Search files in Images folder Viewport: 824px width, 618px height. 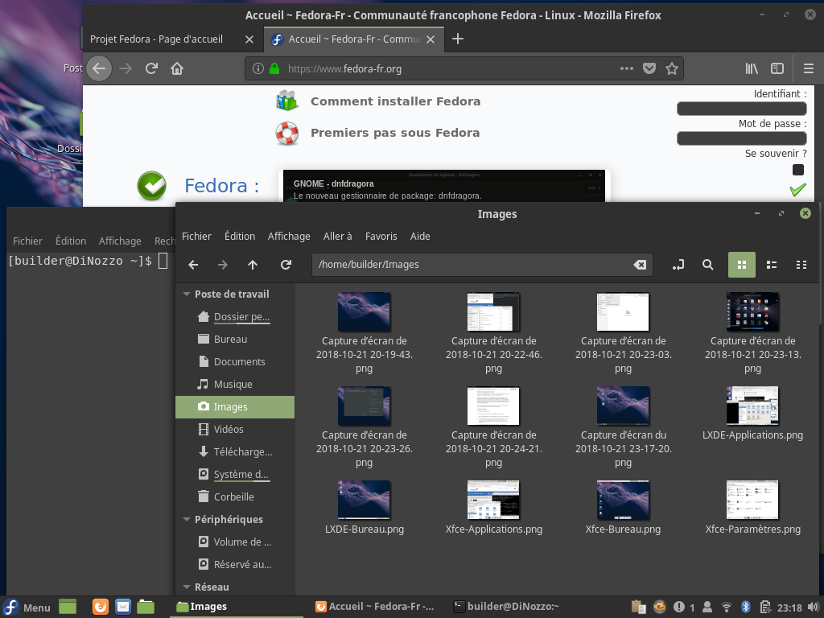click(708, 265)
